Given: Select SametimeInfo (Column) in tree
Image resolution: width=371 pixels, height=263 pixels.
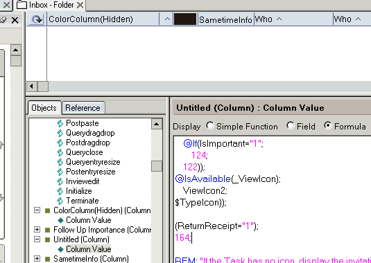Looking at the screenshot, I should (x=91, y=259).
